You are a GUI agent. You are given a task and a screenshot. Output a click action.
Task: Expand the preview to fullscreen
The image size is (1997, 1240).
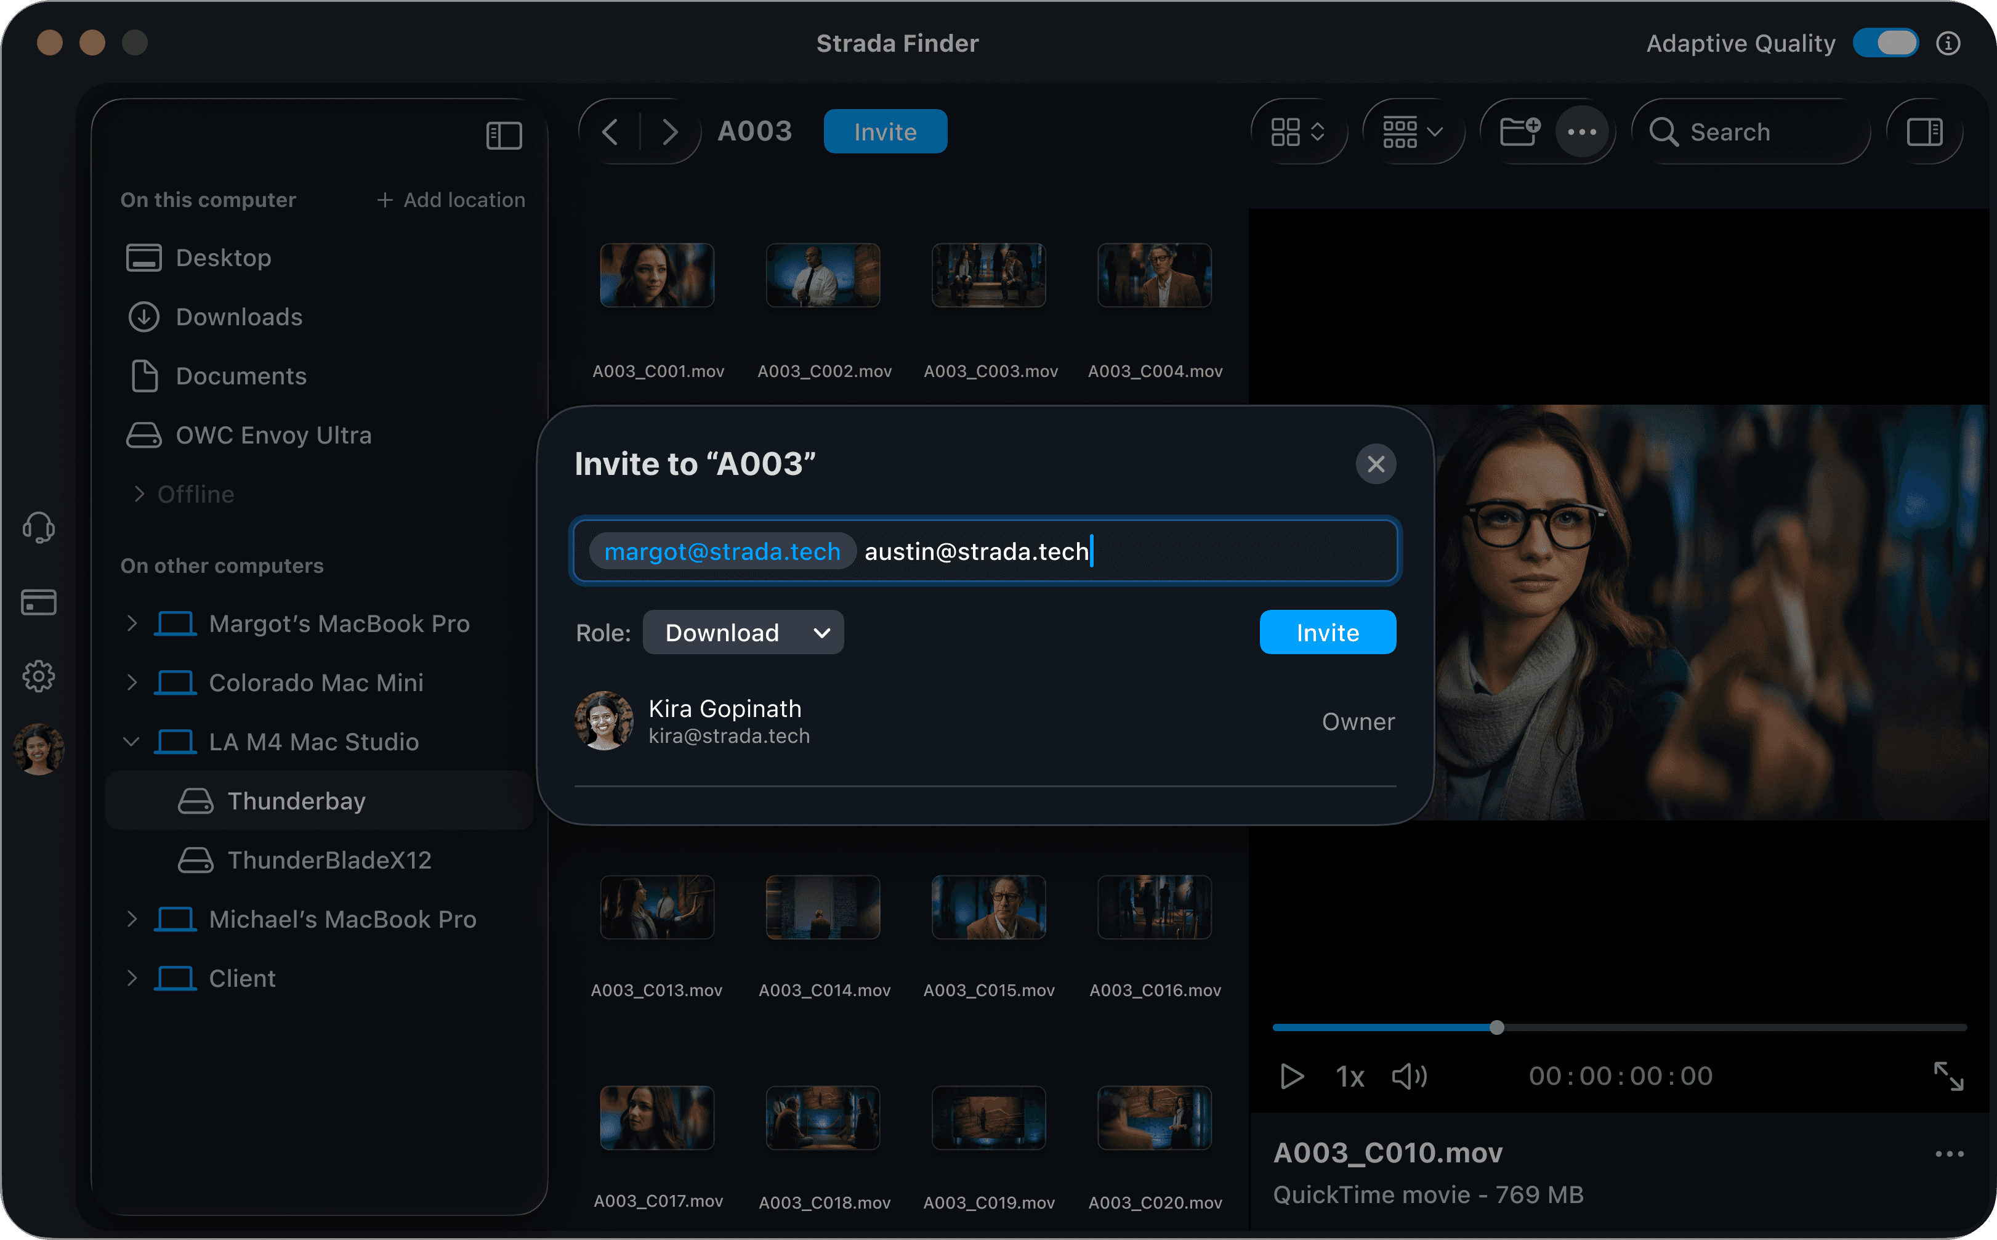pos(1948,1076)
